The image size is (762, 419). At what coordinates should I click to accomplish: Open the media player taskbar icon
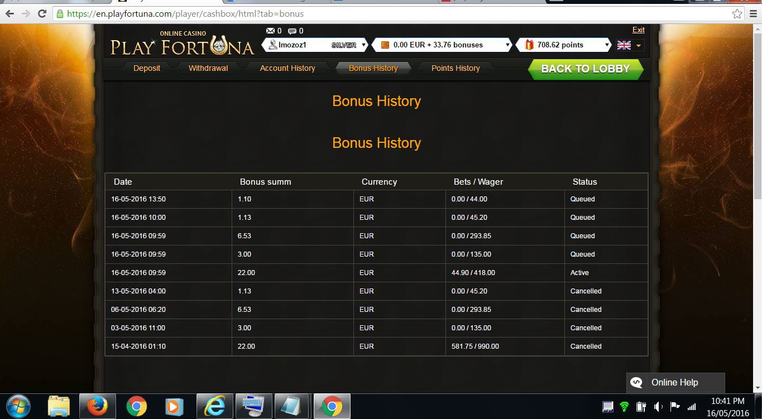(x=175, y=406)
